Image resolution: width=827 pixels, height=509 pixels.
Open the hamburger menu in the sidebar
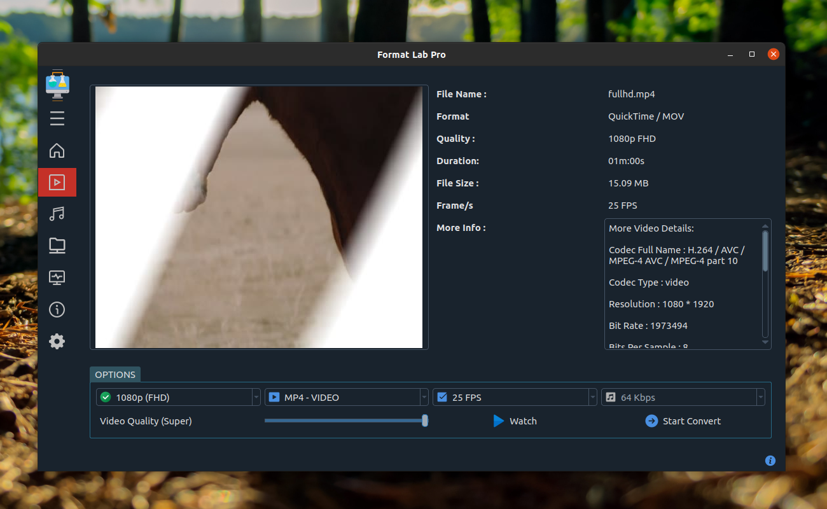click(x=57, y=118)
